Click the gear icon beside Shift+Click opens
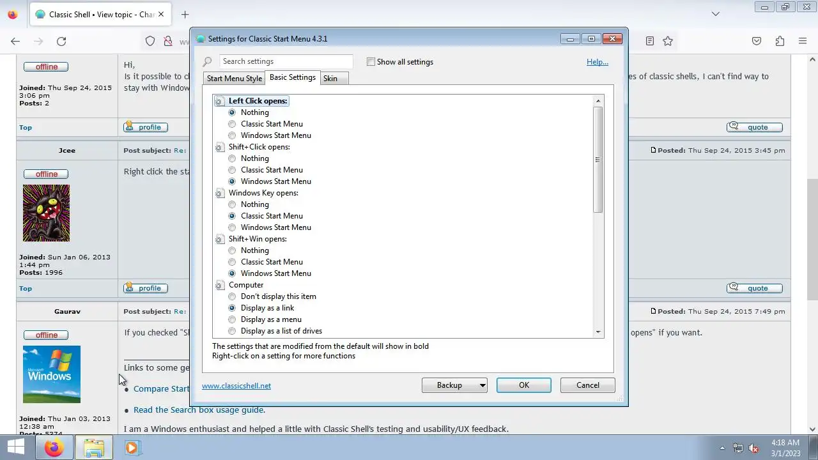The height and width of the screenshot is (460, 818). (219, 147)
